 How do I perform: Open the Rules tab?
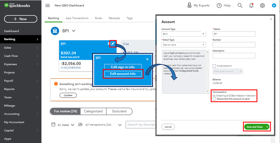click(x=98, y=18)
